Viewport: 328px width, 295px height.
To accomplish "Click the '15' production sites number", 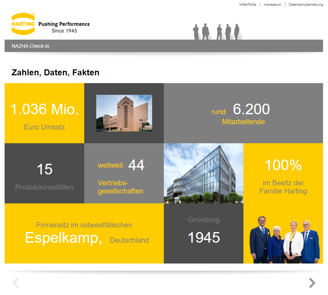I will (x=45, y=169).
